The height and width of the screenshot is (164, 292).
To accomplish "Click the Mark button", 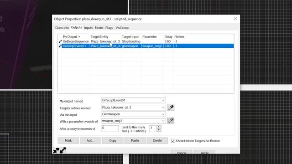I will [x=68, y=141].
